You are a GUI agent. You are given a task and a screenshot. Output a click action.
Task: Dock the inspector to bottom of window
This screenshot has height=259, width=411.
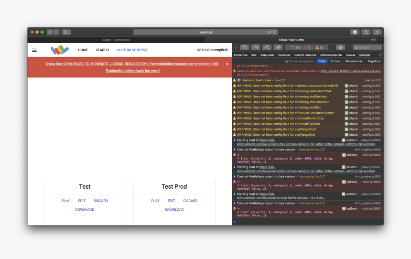(256, 47)
